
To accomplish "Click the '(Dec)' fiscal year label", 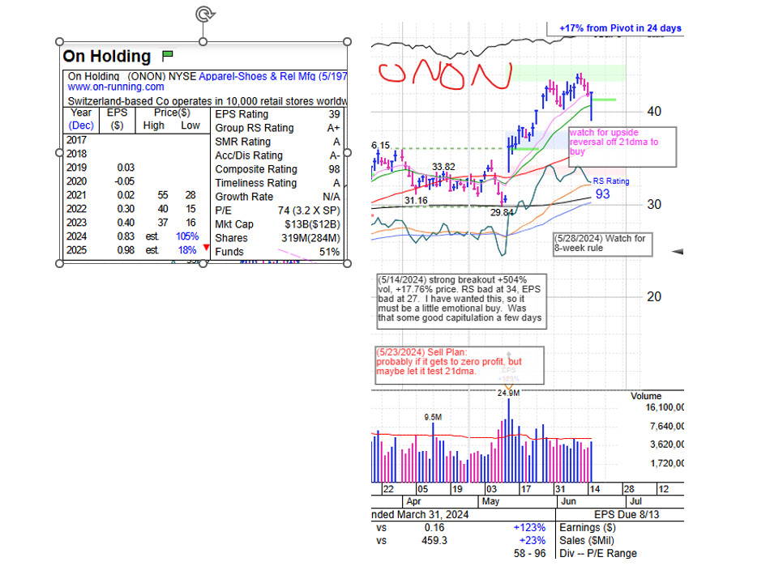I will (x=81, y=126).
